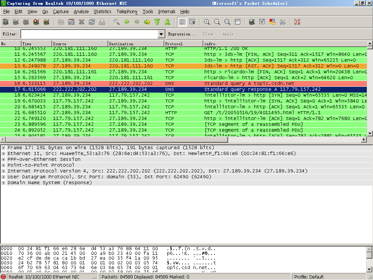Print packets via printer icon
The width and height of the screenshot is (373, 280).
102,22
